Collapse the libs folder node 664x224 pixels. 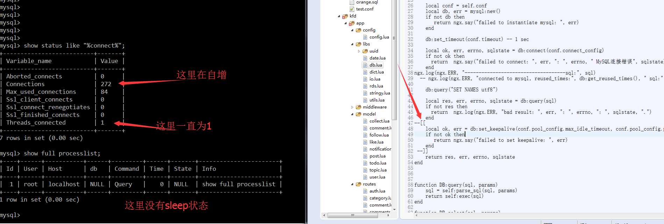(352, 44)
